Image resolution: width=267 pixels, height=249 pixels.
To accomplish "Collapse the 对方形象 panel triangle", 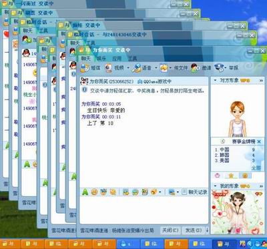I will click(215, 80).
